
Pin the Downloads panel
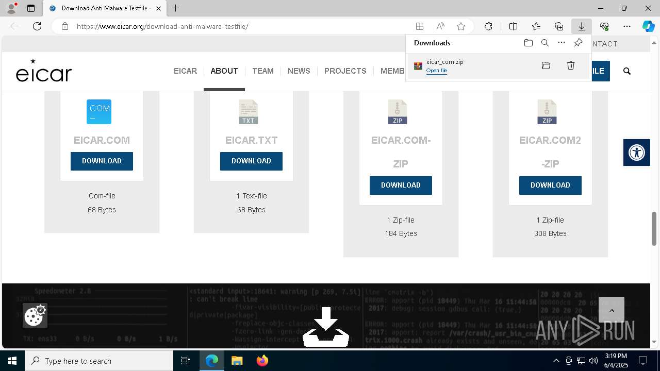[x=578, y=43]
